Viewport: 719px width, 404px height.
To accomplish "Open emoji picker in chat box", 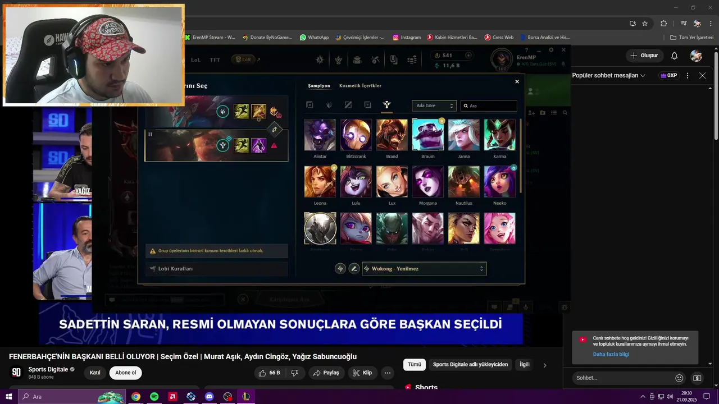I will (x=680, y=378).
